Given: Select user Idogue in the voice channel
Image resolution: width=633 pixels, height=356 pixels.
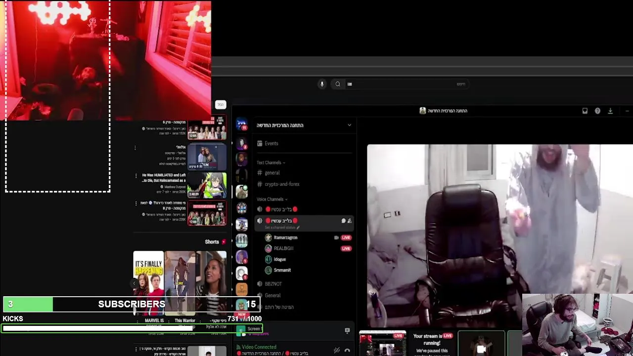Looking at the screenshot, I should point(279,260).
